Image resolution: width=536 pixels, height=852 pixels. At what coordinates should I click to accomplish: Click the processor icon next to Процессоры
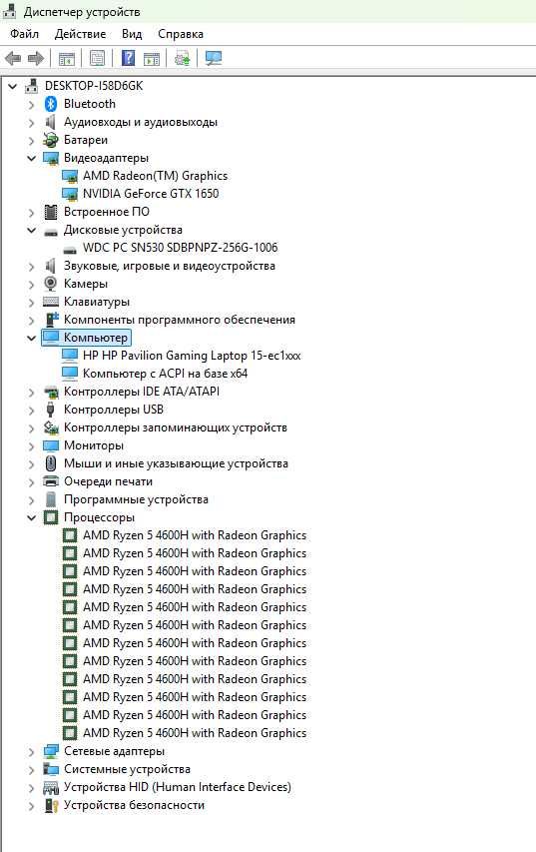51,516
